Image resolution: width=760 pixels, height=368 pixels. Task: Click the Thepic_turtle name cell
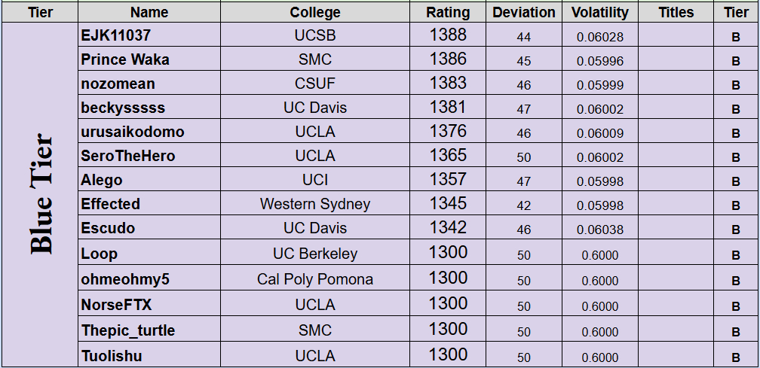128,330
